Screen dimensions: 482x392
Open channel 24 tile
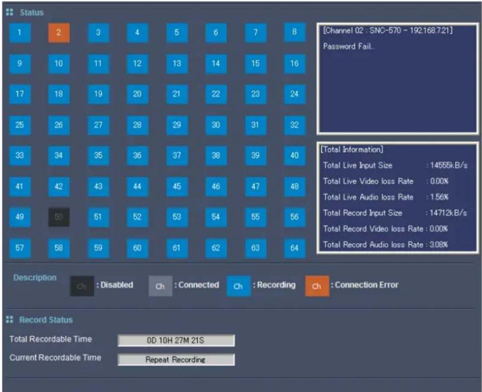[295, 94]
